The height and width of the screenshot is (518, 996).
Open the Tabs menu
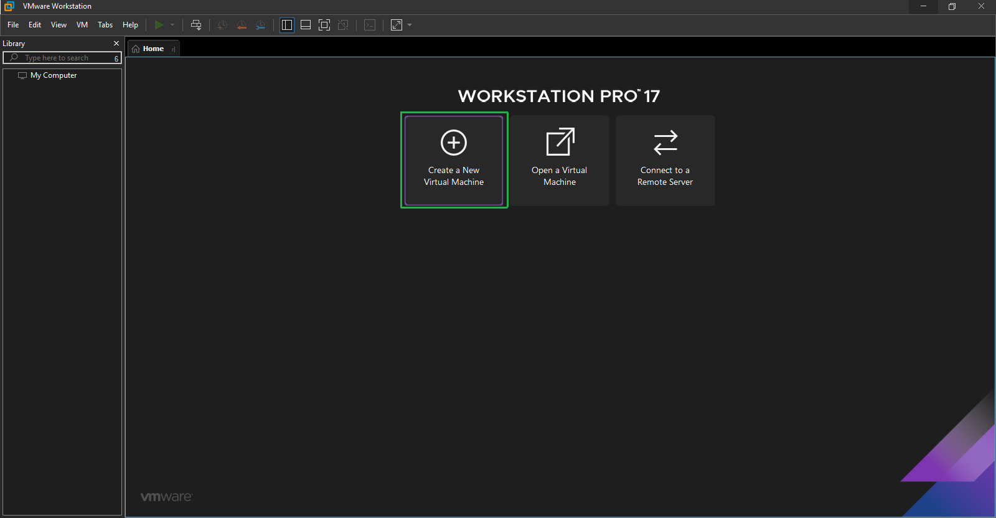click(x=105, y=25)
